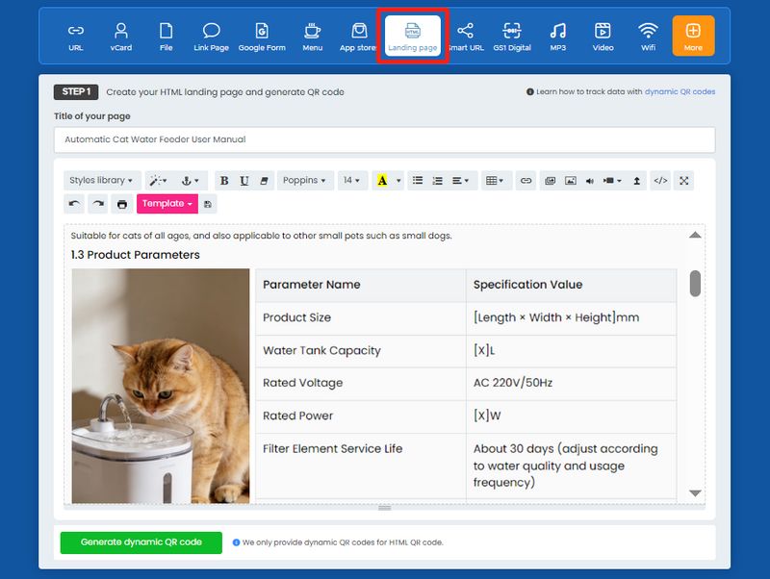
Task: Open the HTML code view
Action: tap(660, 180)
